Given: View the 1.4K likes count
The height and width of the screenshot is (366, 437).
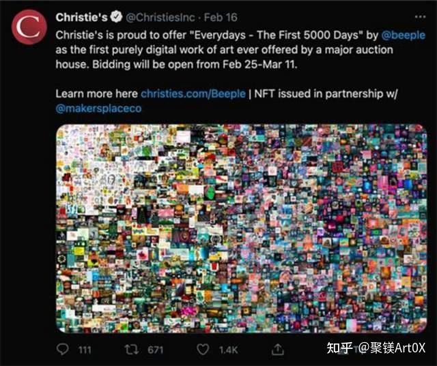Looking at the screenshot, I should click(228, 350).
